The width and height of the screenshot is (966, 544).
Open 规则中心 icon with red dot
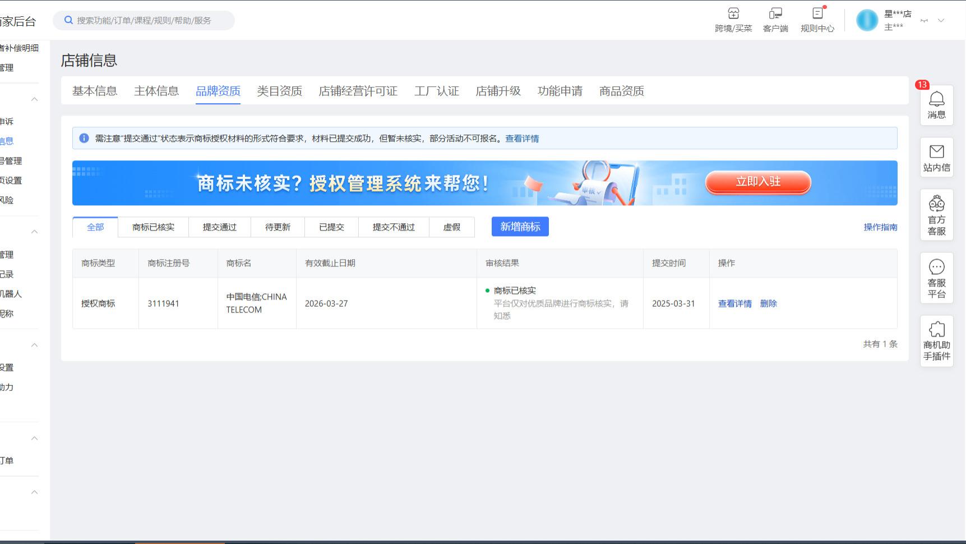point(817,15)
